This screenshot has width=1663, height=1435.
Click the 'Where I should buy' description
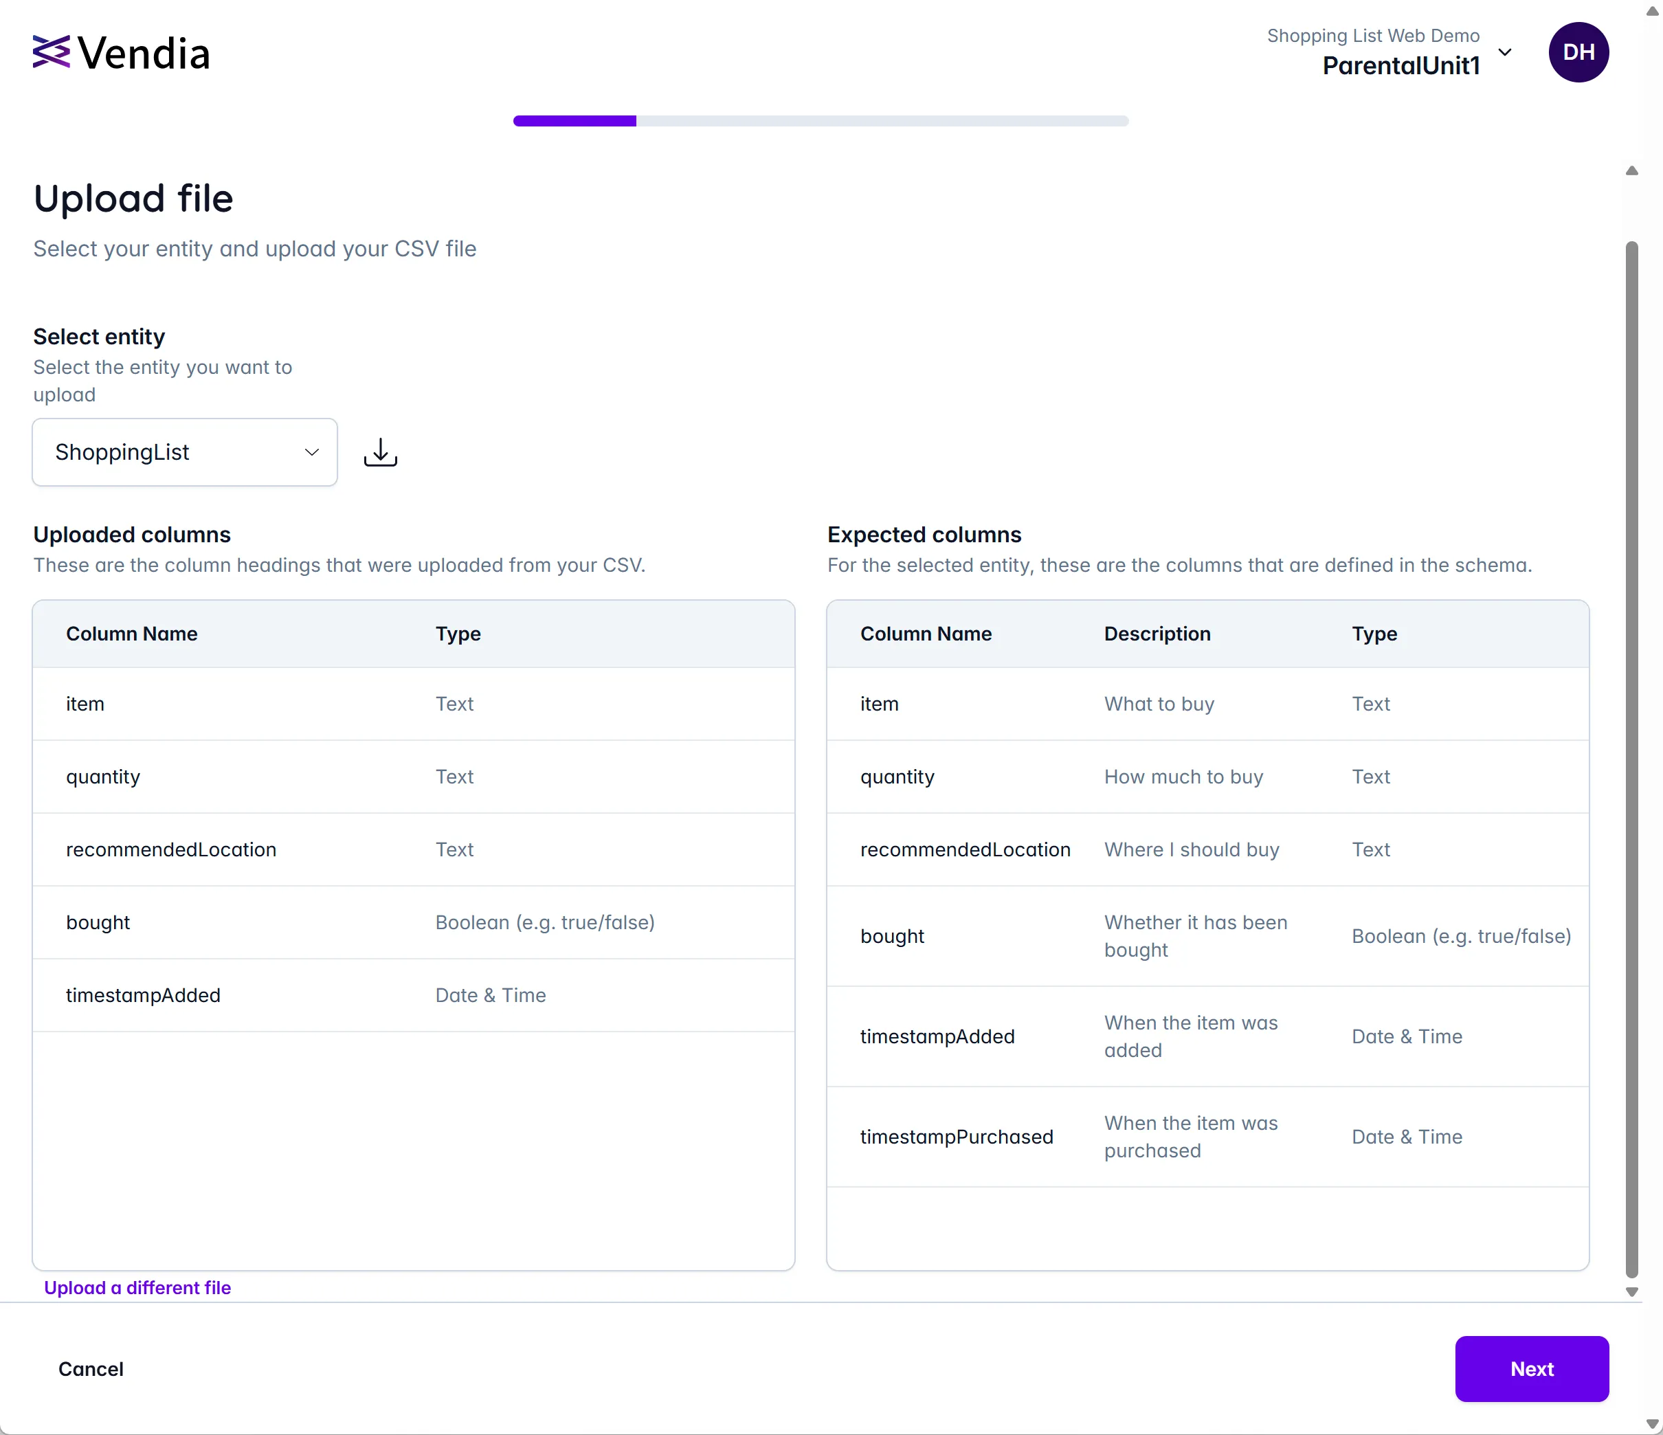[x=1192, y=850]
